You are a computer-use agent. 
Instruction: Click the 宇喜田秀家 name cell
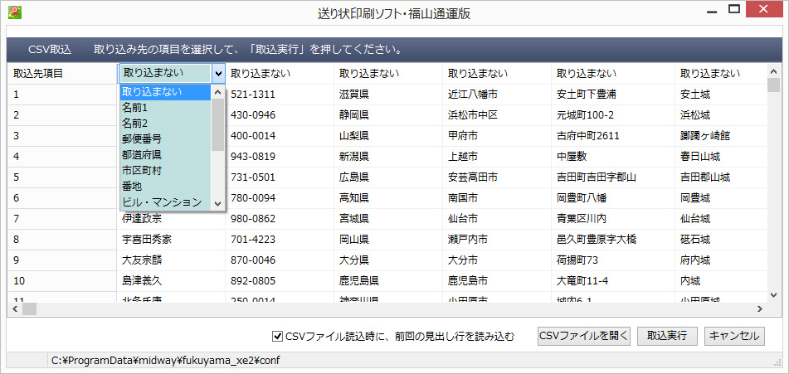pyautogui.click(x=171, y=240)
